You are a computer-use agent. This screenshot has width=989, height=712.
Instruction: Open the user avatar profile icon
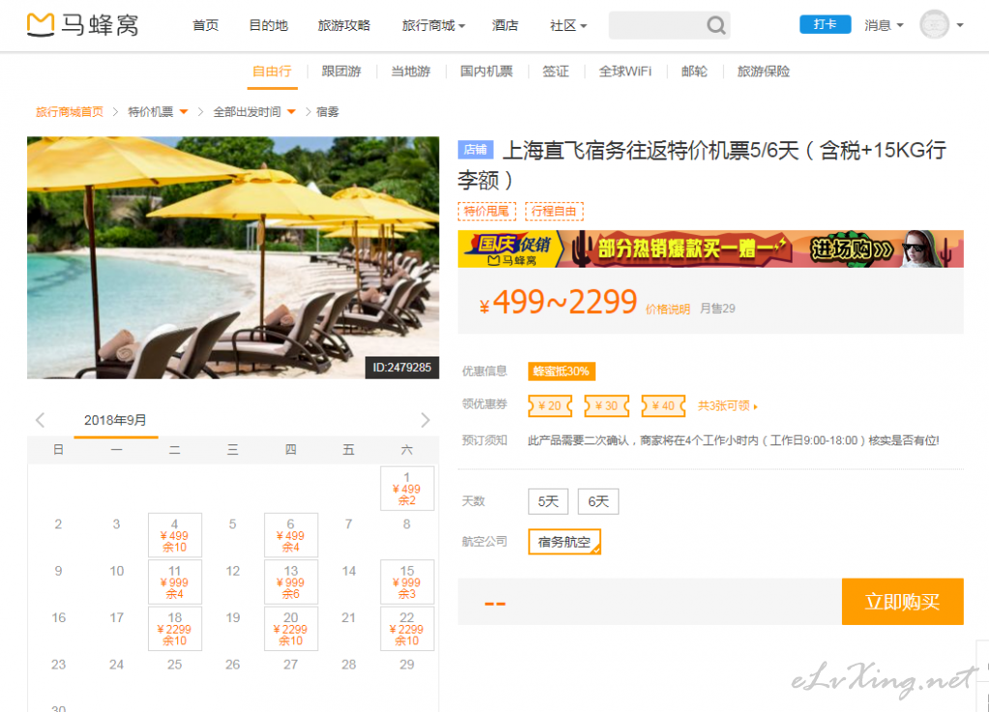[934, 25]
